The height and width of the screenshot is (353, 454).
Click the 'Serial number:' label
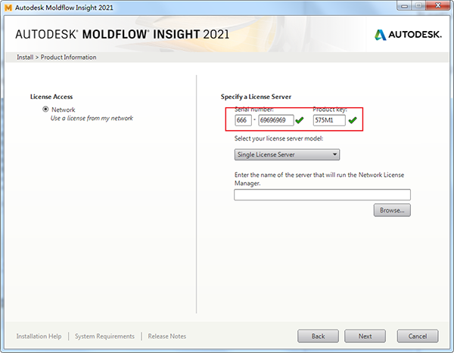click(254, 110)
